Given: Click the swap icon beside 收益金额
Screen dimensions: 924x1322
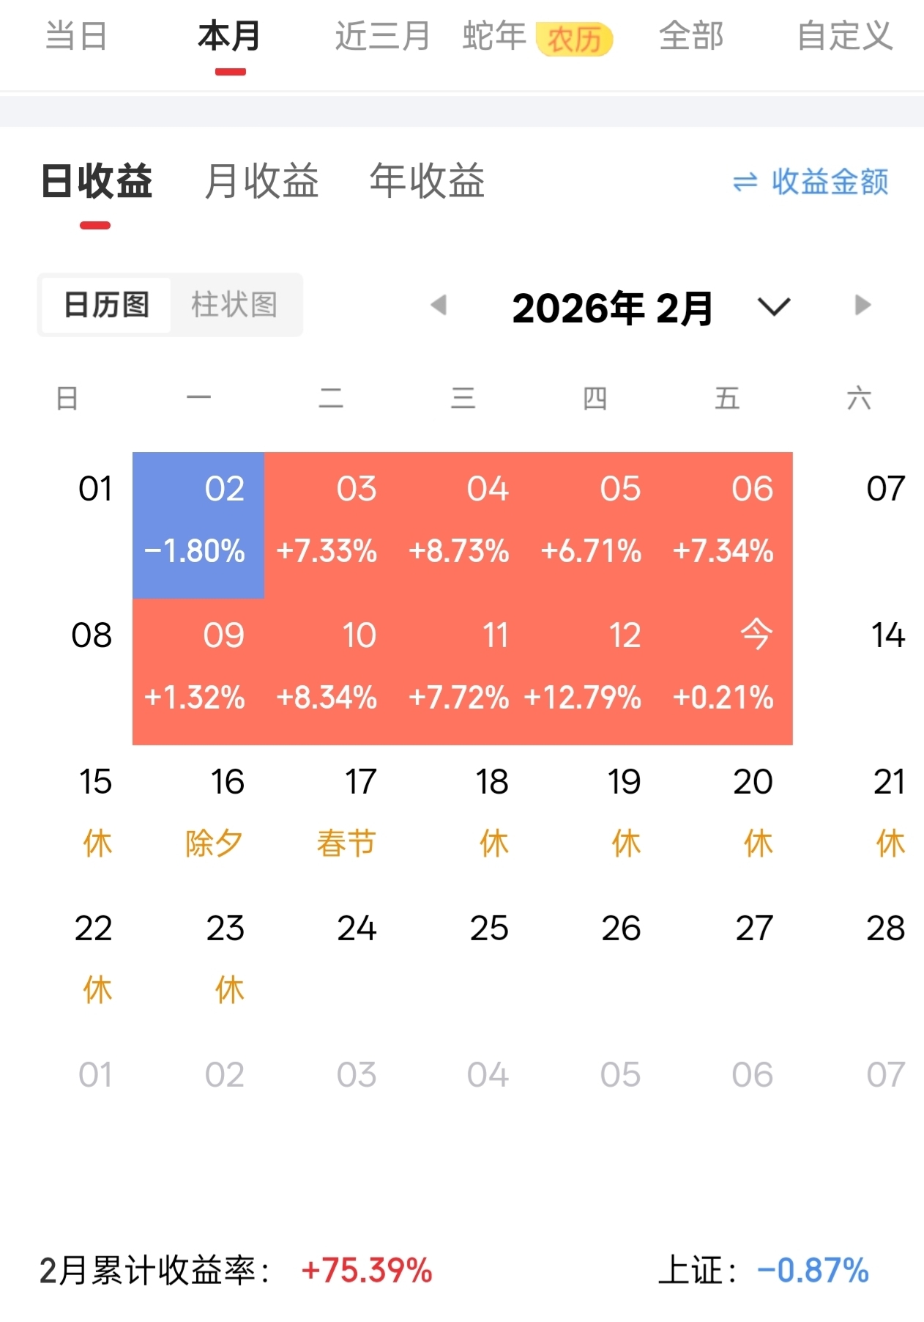Looking at the screenshot, I should coord(745,182).
